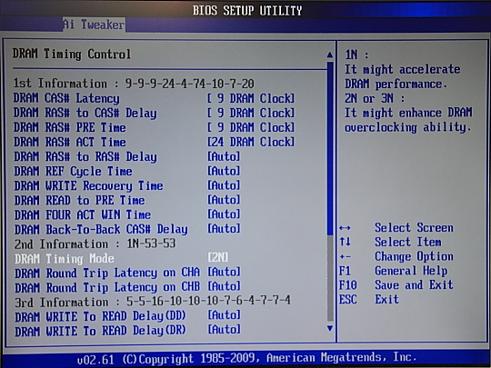Click scrollbar up arrow in settings list

(330, 55)
